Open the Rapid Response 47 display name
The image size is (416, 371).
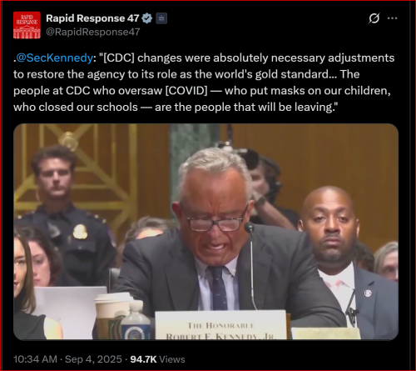[x=92, y=18]
